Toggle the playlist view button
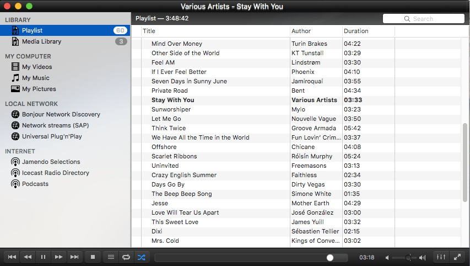Viewport: 470px width, 266px height. coord(111,257)
